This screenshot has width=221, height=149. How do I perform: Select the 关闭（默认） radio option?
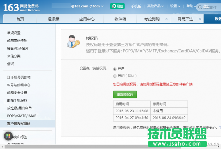tap(115, 76)
